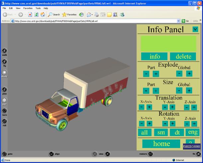The image size is (203, 163).
Task: Decrease X-Axis Rotation with minus button
Action: click(141, 124)
